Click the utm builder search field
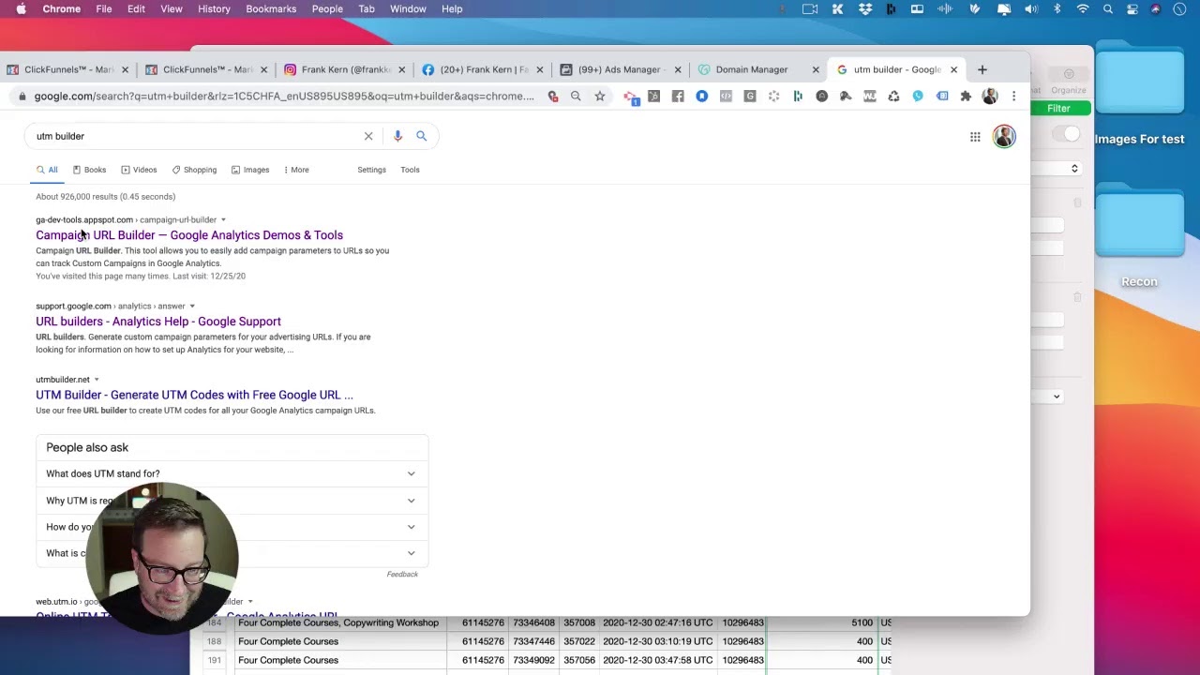1200x675 pixels. [x=197, y=136]
